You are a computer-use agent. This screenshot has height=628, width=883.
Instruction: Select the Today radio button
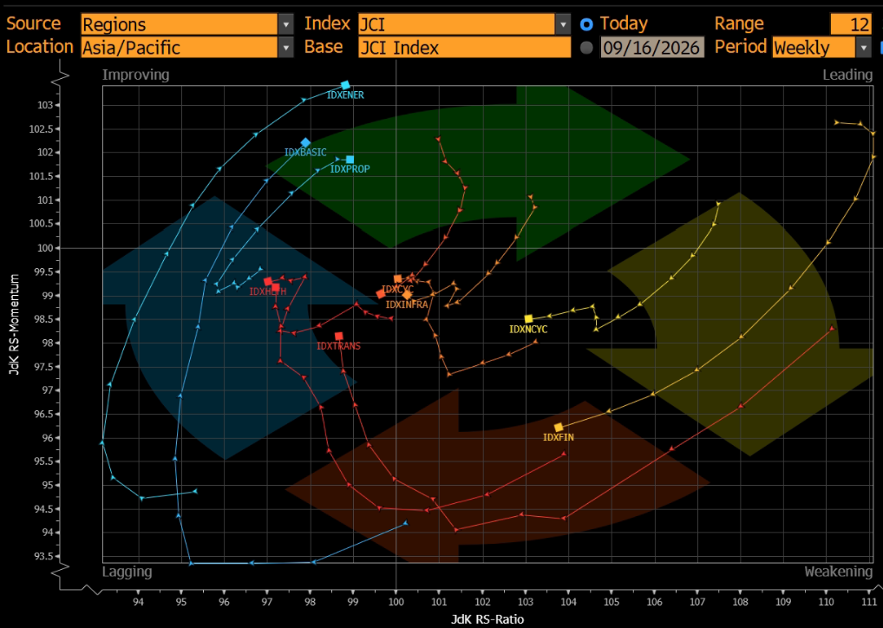(586, 24)
